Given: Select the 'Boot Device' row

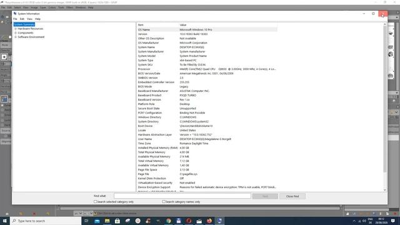Looking at the screenshot, I should pos(207,126).
